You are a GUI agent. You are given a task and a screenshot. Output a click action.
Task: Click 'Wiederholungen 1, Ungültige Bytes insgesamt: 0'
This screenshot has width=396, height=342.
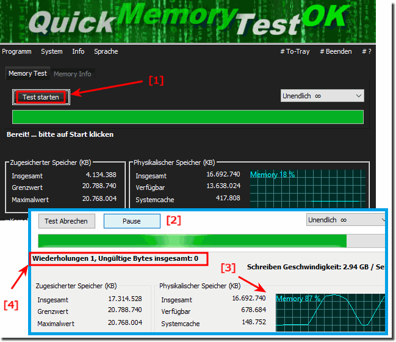tap(115, 258)
